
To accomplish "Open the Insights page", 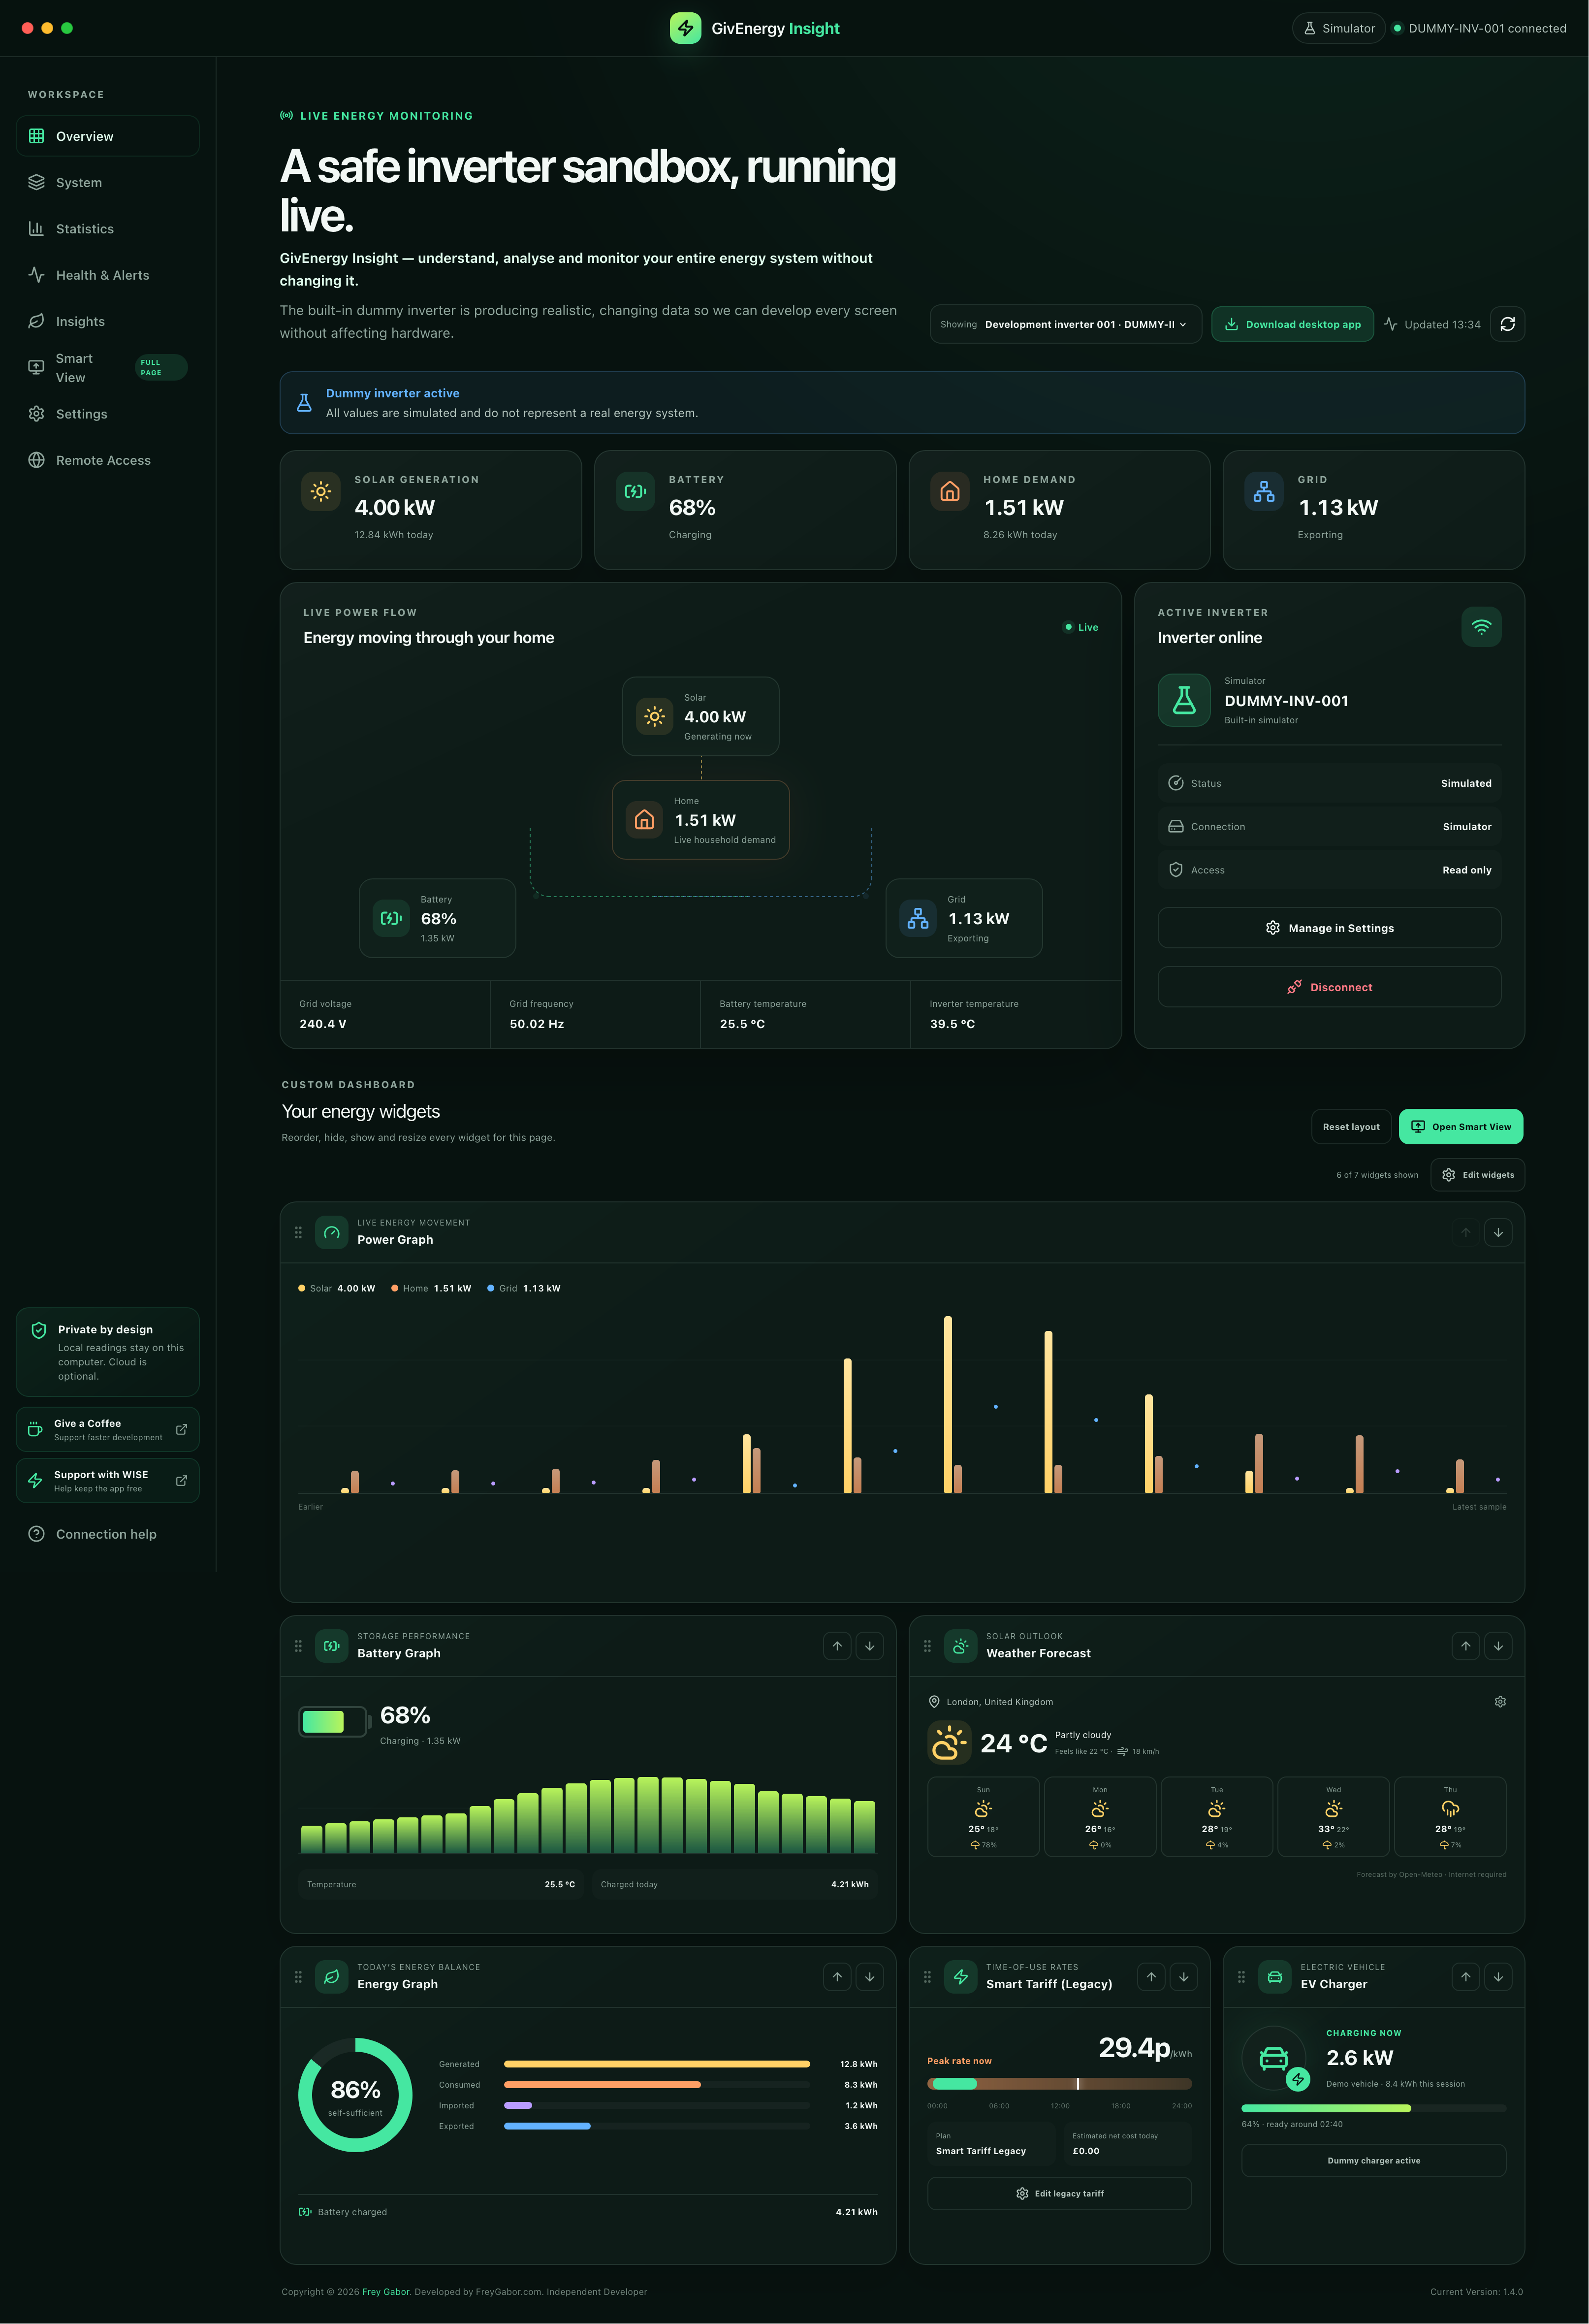I will point(107,321).
